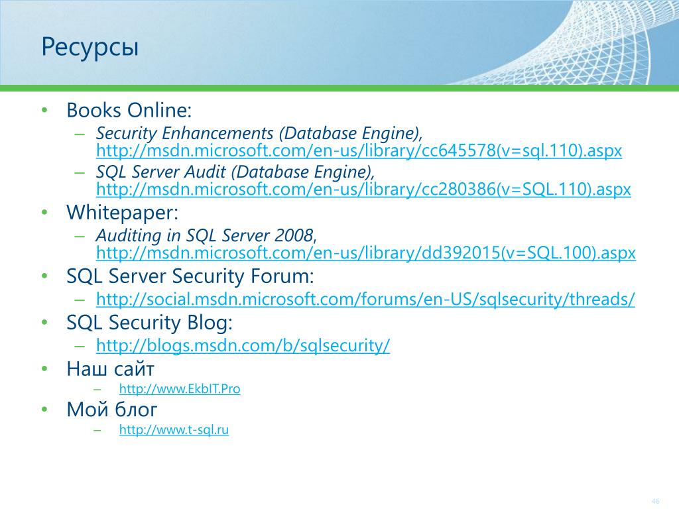679x509 pixels.
Task: Click the "Наш сайт" bullet heading
Action: (111, 368)
